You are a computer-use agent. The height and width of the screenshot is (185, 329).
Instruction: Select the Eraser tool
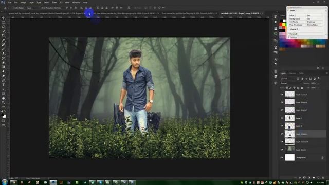pos(3,62)
